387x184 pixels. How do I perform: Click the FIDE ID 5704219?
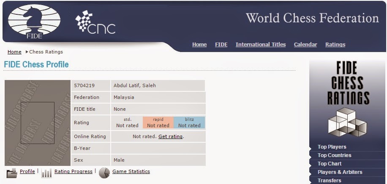click(x=84, y=85)
